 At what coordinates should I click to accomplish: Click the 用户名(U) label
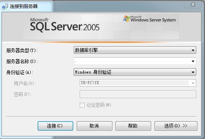pos(25,83)
